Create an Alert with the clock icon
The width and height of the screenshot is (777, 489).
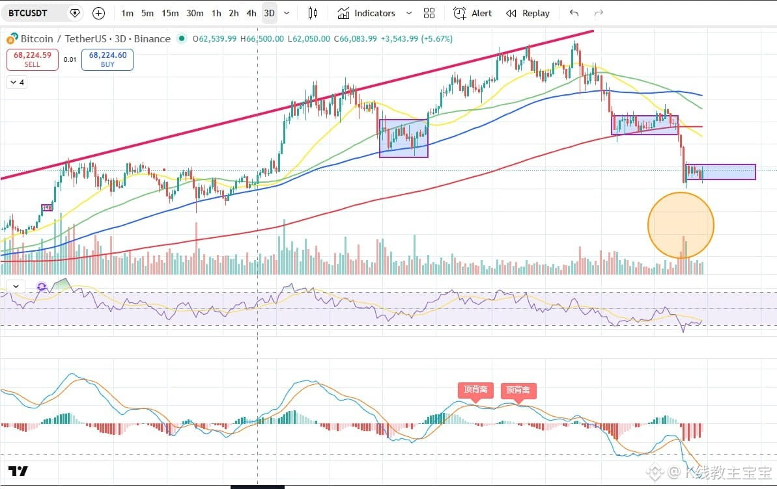click(473, 14)
